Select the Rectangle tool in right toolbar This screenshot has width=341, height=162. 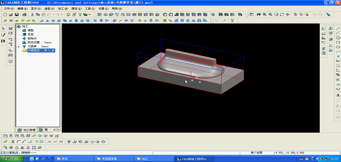tap(338, 42)
